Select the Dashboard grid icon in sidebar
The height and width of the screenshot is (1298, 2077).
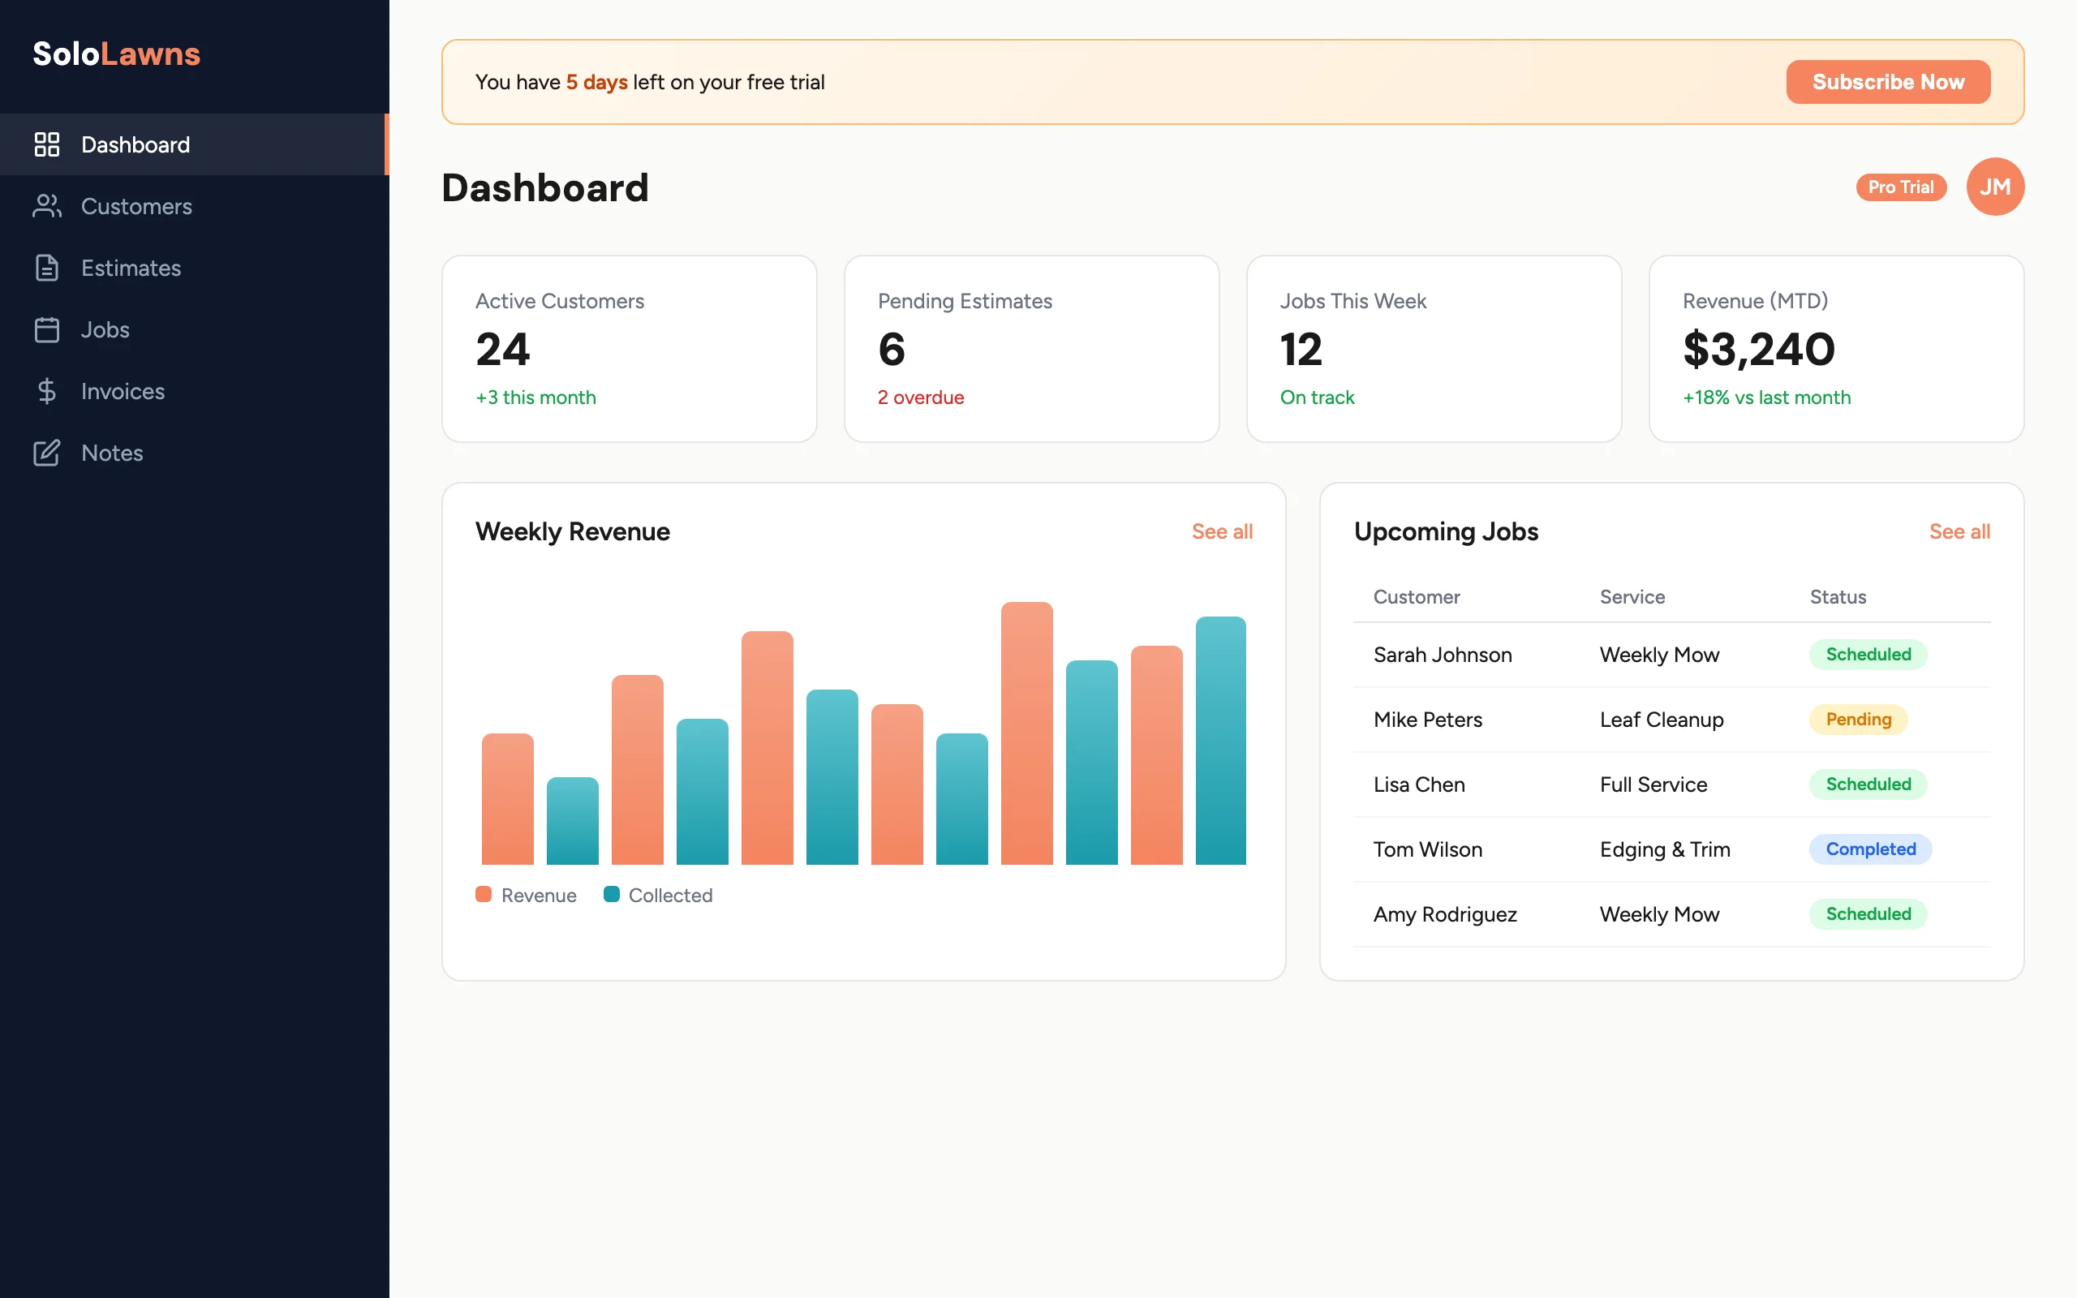47,144
